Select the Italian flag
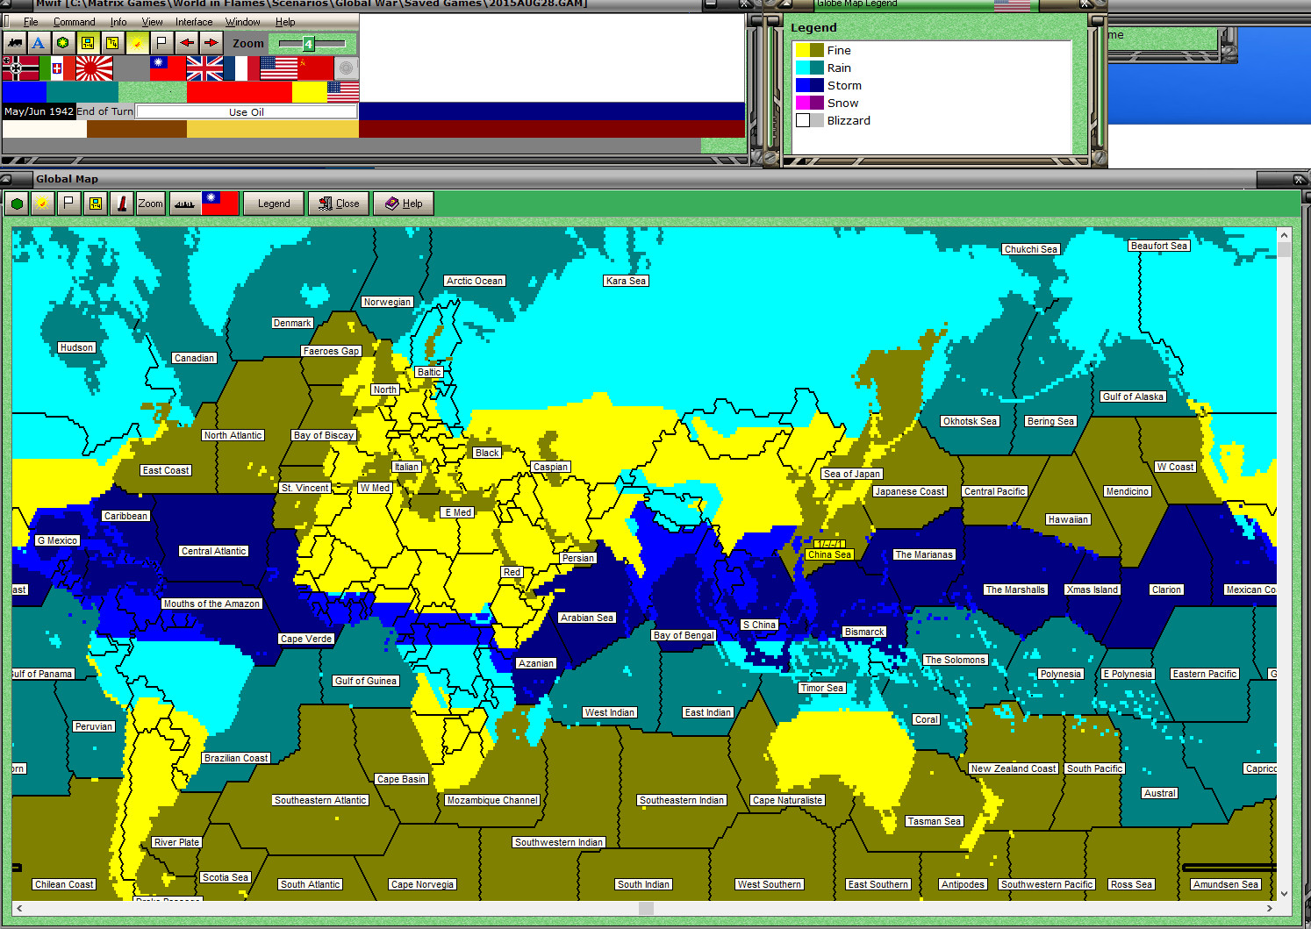The image size is (1311, 929). [x=57, y=68]
